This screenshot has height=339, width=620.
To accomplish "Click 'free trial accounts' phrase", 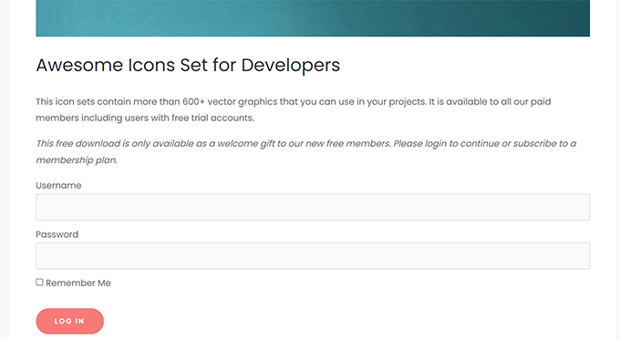I will [212, 118].
